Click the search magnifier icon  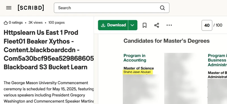(162, 8)
